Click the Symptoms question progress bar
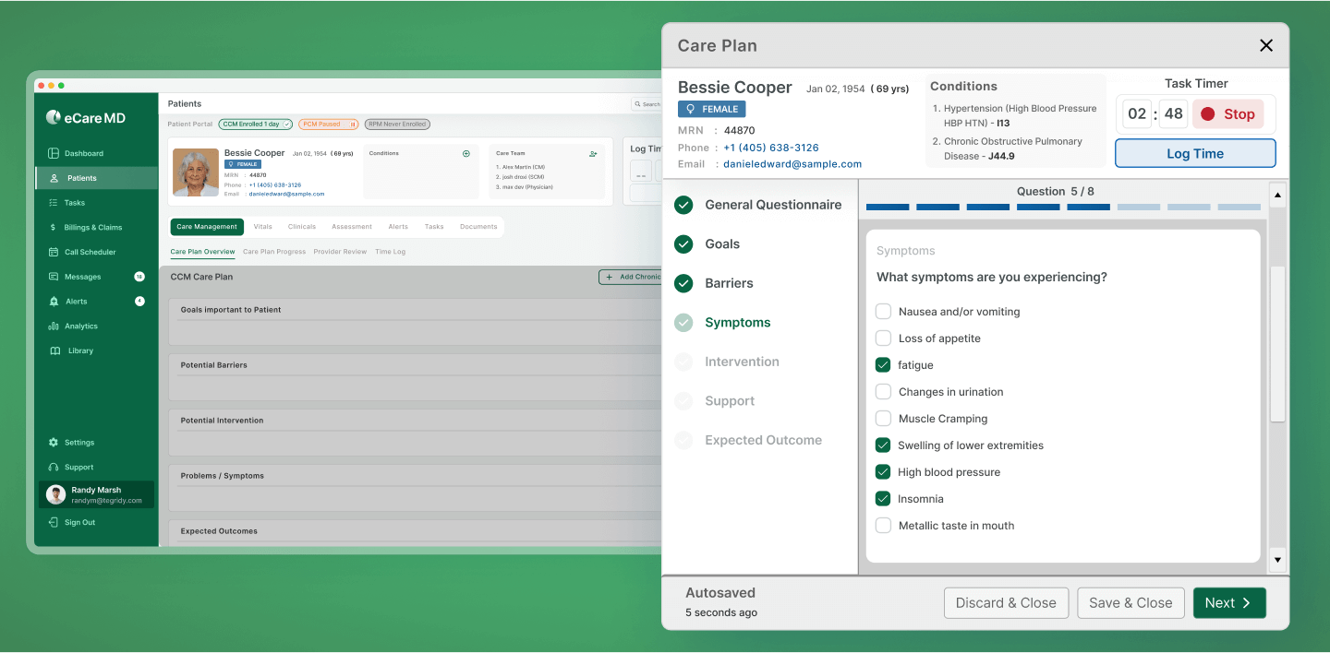 coord(1088,208)
